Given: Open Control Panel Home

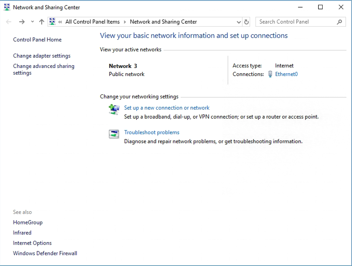Looking at the screenshot, I should pyautogui.click(x=37, y=40).
